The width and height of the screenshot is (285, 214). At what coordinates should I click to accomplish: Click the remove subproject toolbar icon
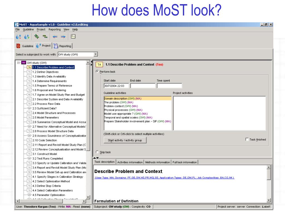tap(45, 37)
